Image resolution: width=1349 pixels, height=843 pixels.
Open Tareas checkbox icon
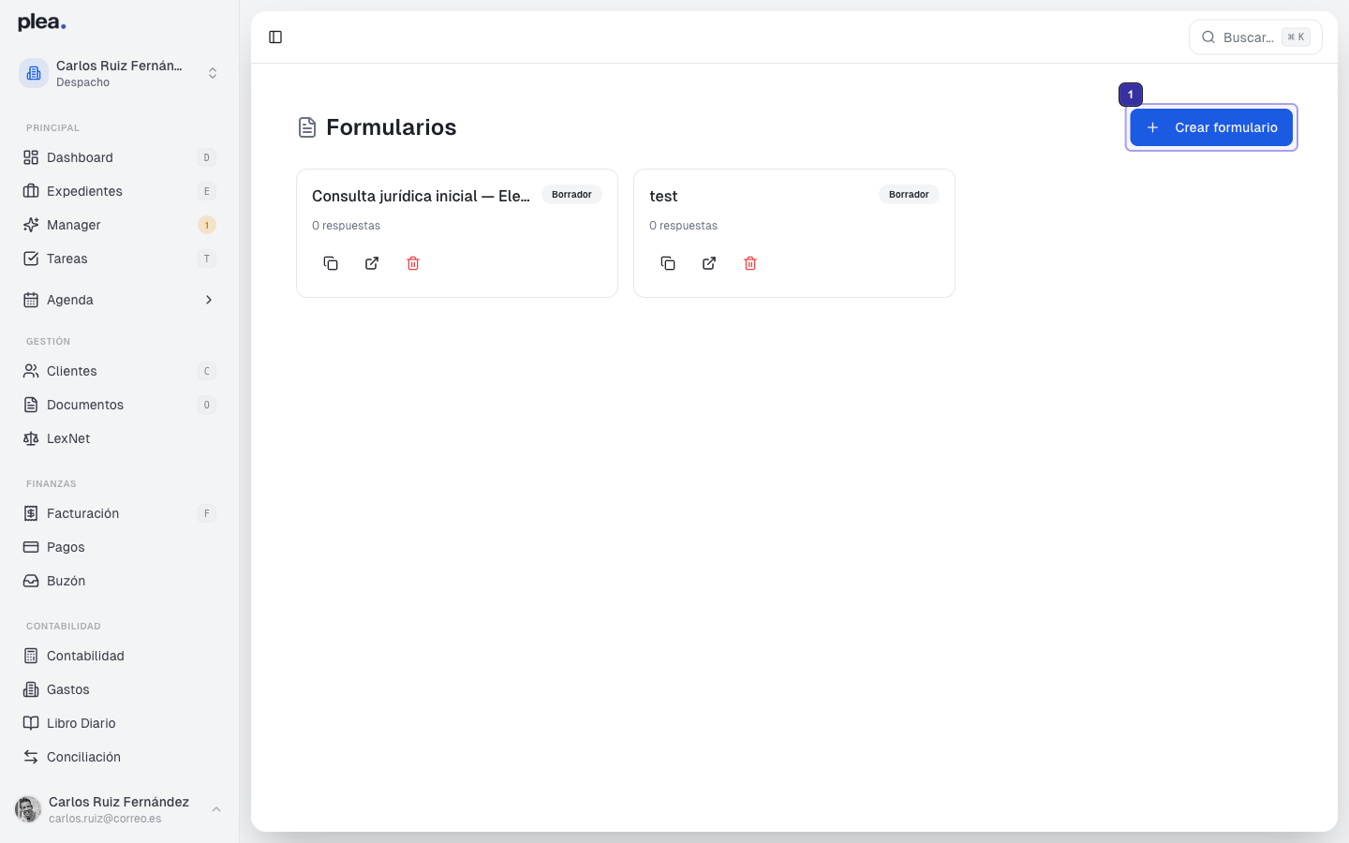pyautogui.click(x=31, y=259)
